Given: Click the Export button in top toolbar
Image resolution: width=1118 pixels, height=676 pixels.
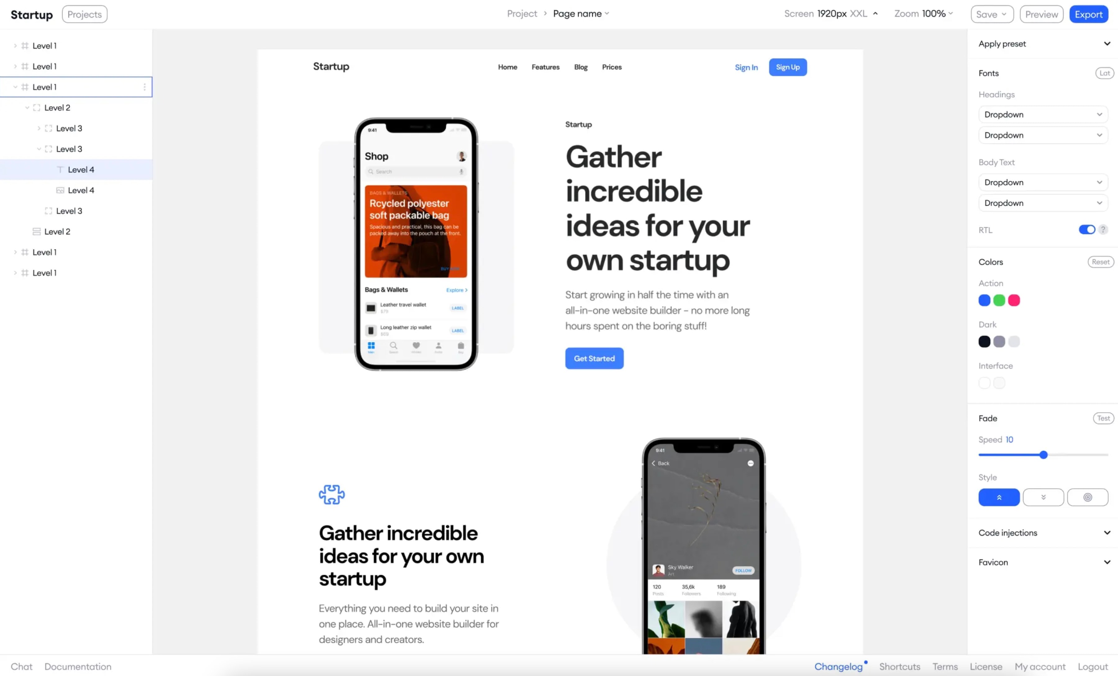Looking at the screenshot, I should 1088,14.
